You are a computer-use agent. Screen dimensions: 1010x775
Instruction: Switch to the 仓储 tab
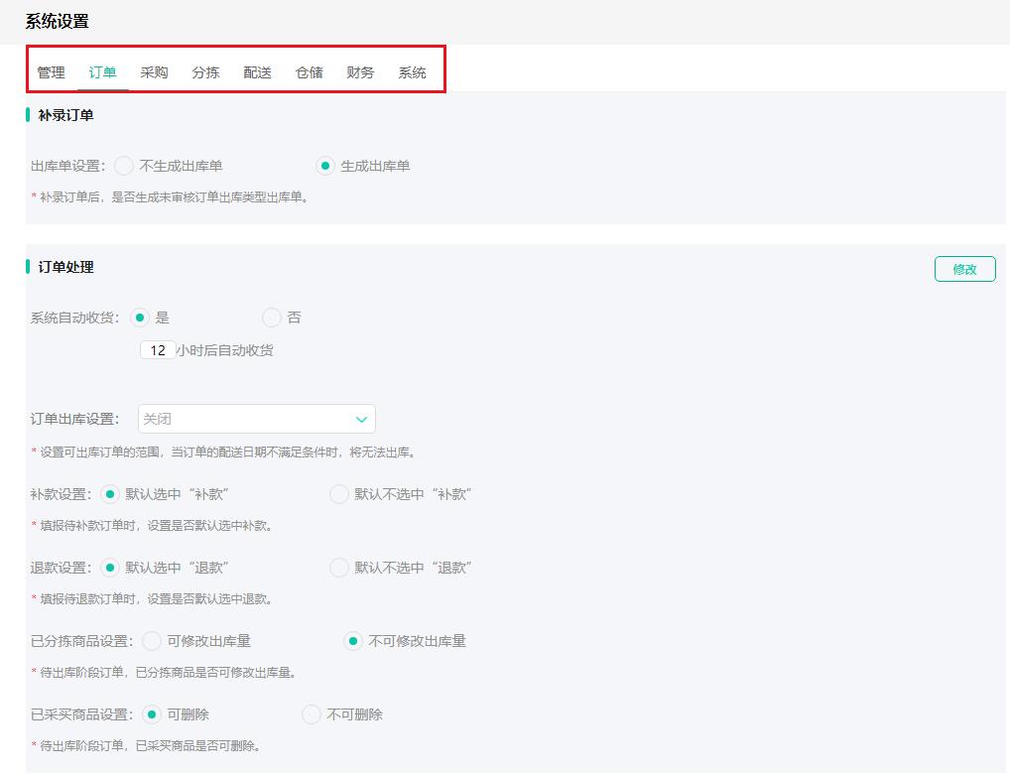309,71
